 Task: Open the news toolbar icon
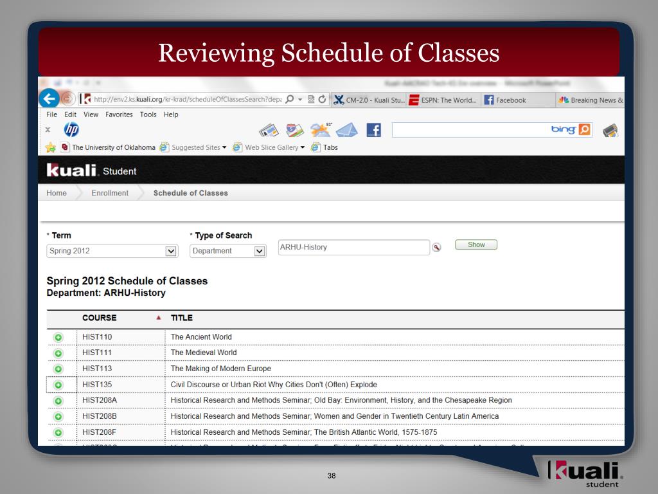pyautogui.click(x=269, y=130)
